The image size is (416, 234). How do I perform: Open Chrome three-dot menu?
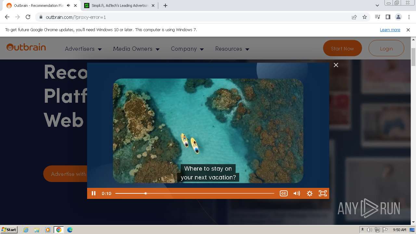pos(409,17)
